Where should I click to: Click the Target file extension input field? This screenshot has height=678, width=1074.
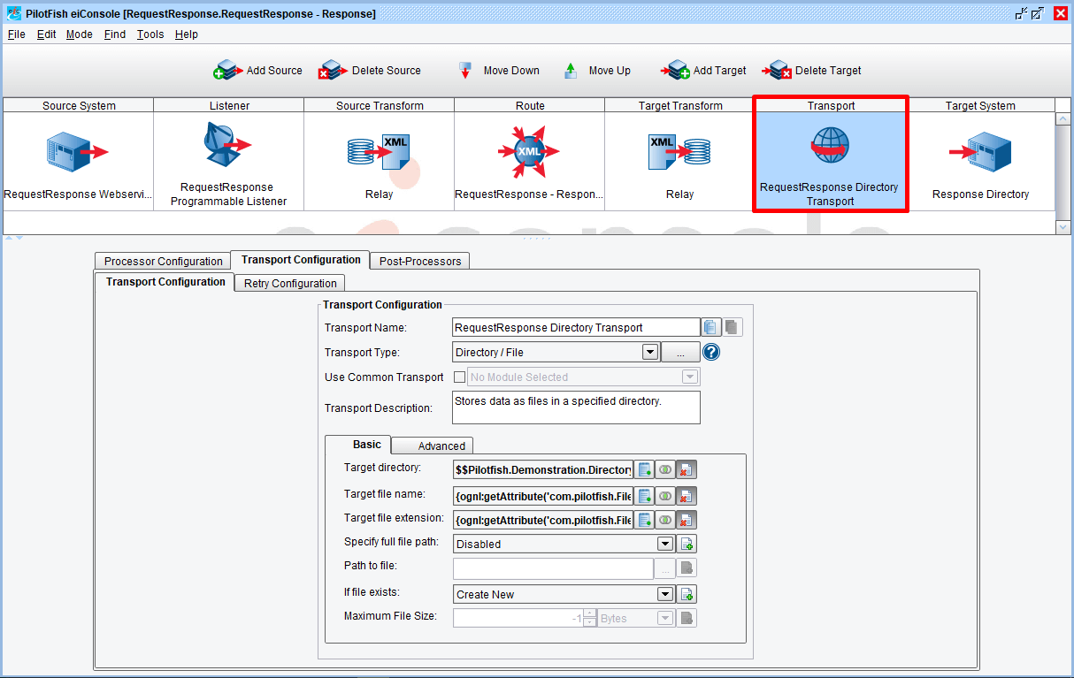(543, 520)
